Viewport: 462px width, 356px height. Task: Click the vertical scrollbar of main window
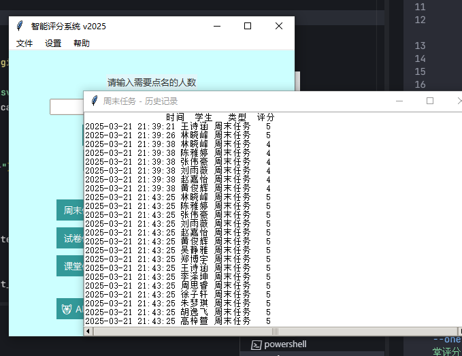pyautogui.click(x=297, y=81)
